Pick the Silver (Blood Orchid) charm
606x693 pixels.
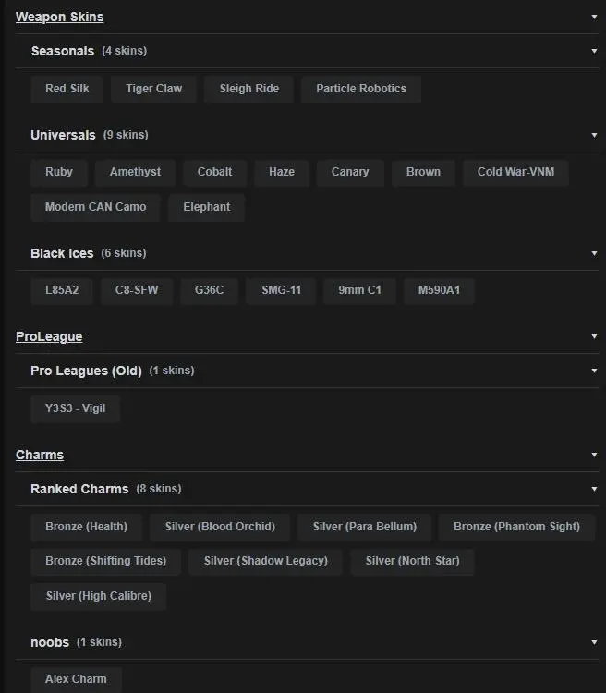[x=220, y=527]
